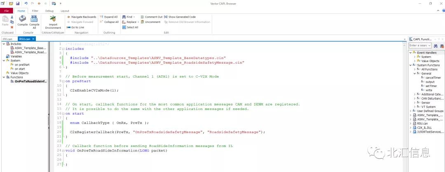
Task: Switch to the Filter ribbon tab
Action: 35,11
